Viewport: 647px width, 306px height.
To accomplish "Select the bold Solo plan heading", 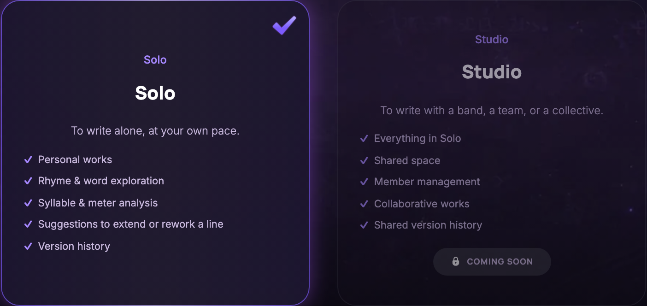I will [x=155, y=93].
